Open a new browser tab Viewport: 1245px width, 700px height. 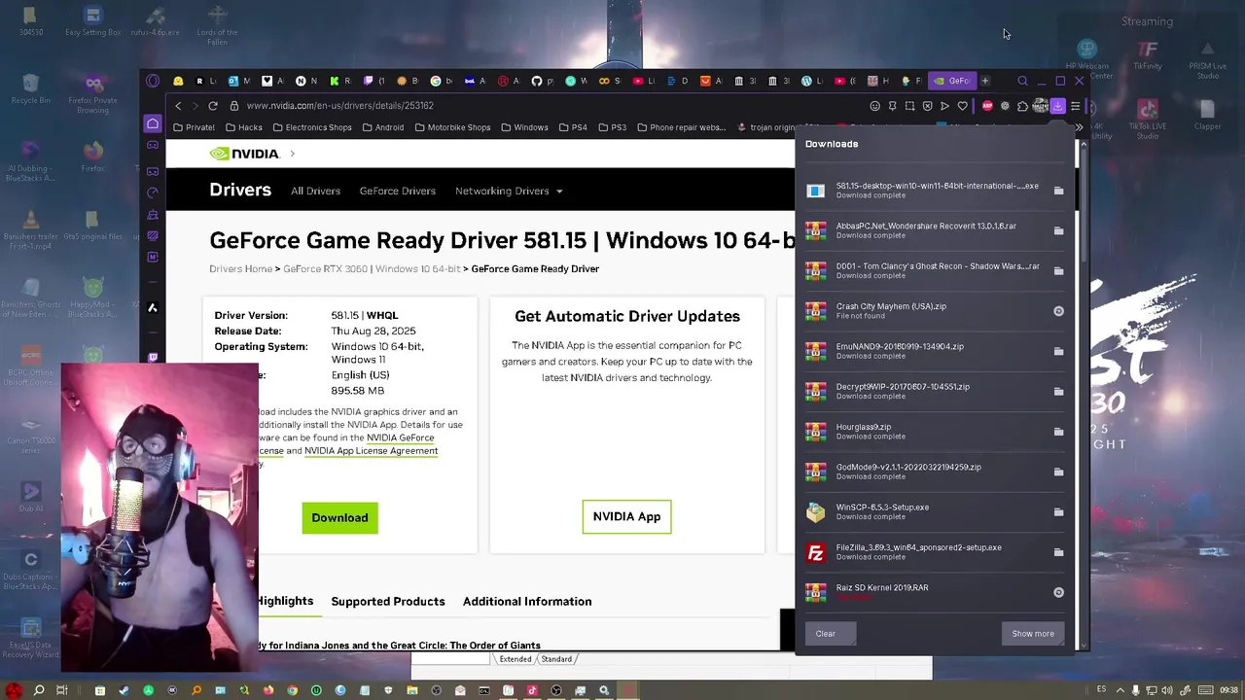pyautogui.click(x=985, y=81)
